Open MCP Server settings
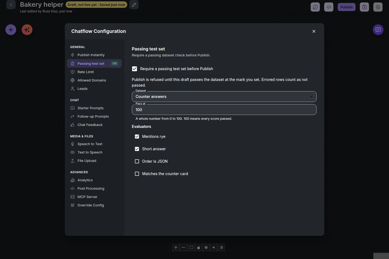The image size is (389, 259). [x=94, y=197]
